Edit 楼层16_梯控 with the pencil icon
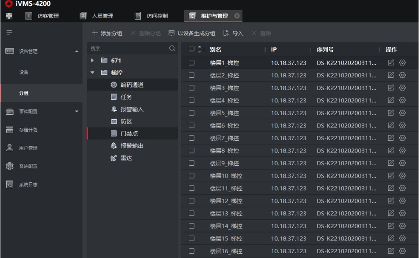Viewport: 419px width, 258px height. [x=391, y=251]
